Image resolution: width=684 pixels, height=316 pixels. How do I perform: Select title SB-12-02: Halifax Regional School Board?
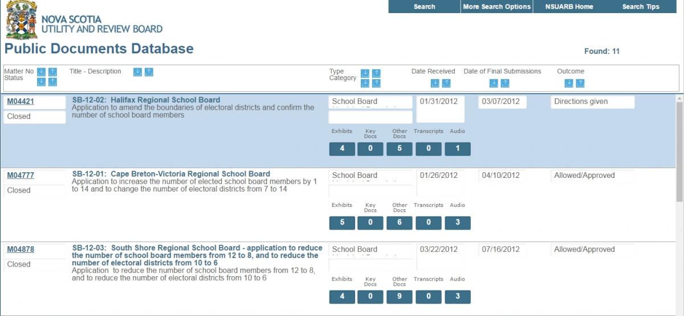[x=146, y=100]
